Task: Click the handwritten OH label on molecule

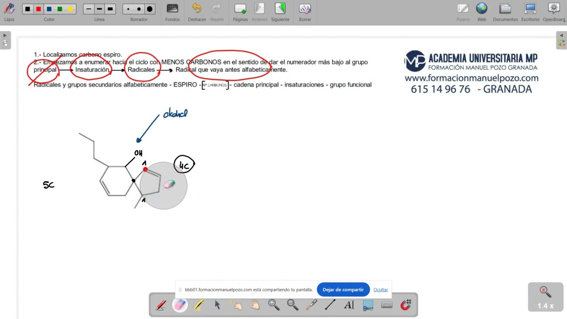Action: pyautogui.click(x=139, y=153)
